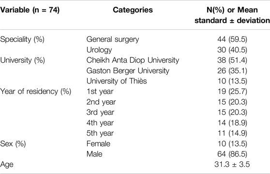Click the 'Variable (n = 74)' column header
The image size is (270, 174).
[30, 10]
